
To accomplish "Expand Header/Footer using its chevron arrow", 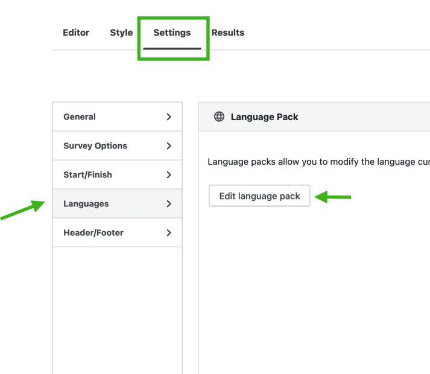I will pyautogui.click(x=169, y=233).
